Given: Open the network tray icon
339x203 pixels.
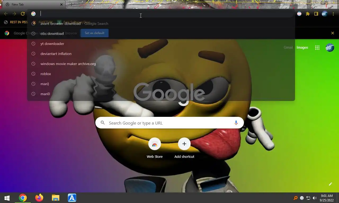Looking at the screenshot, I should [308, 198].
